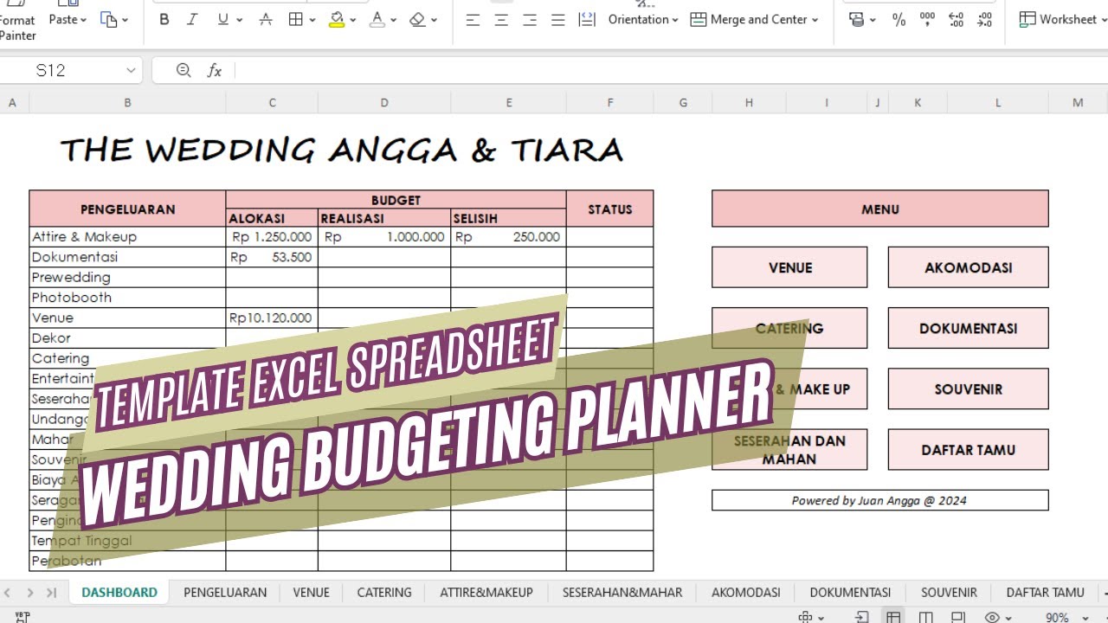Click the DAFTAR TAMU menu button

[968, 449]
